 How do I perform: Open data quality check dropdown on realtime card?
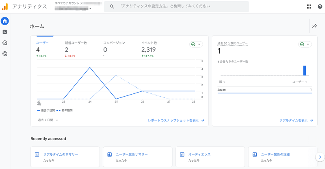tap(305, 44)
